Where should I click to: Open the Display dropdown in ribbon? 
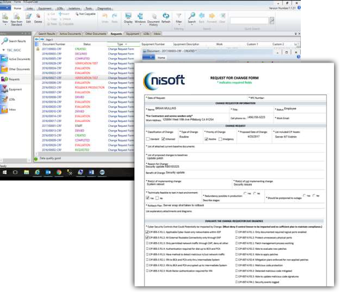pos(128,19)
